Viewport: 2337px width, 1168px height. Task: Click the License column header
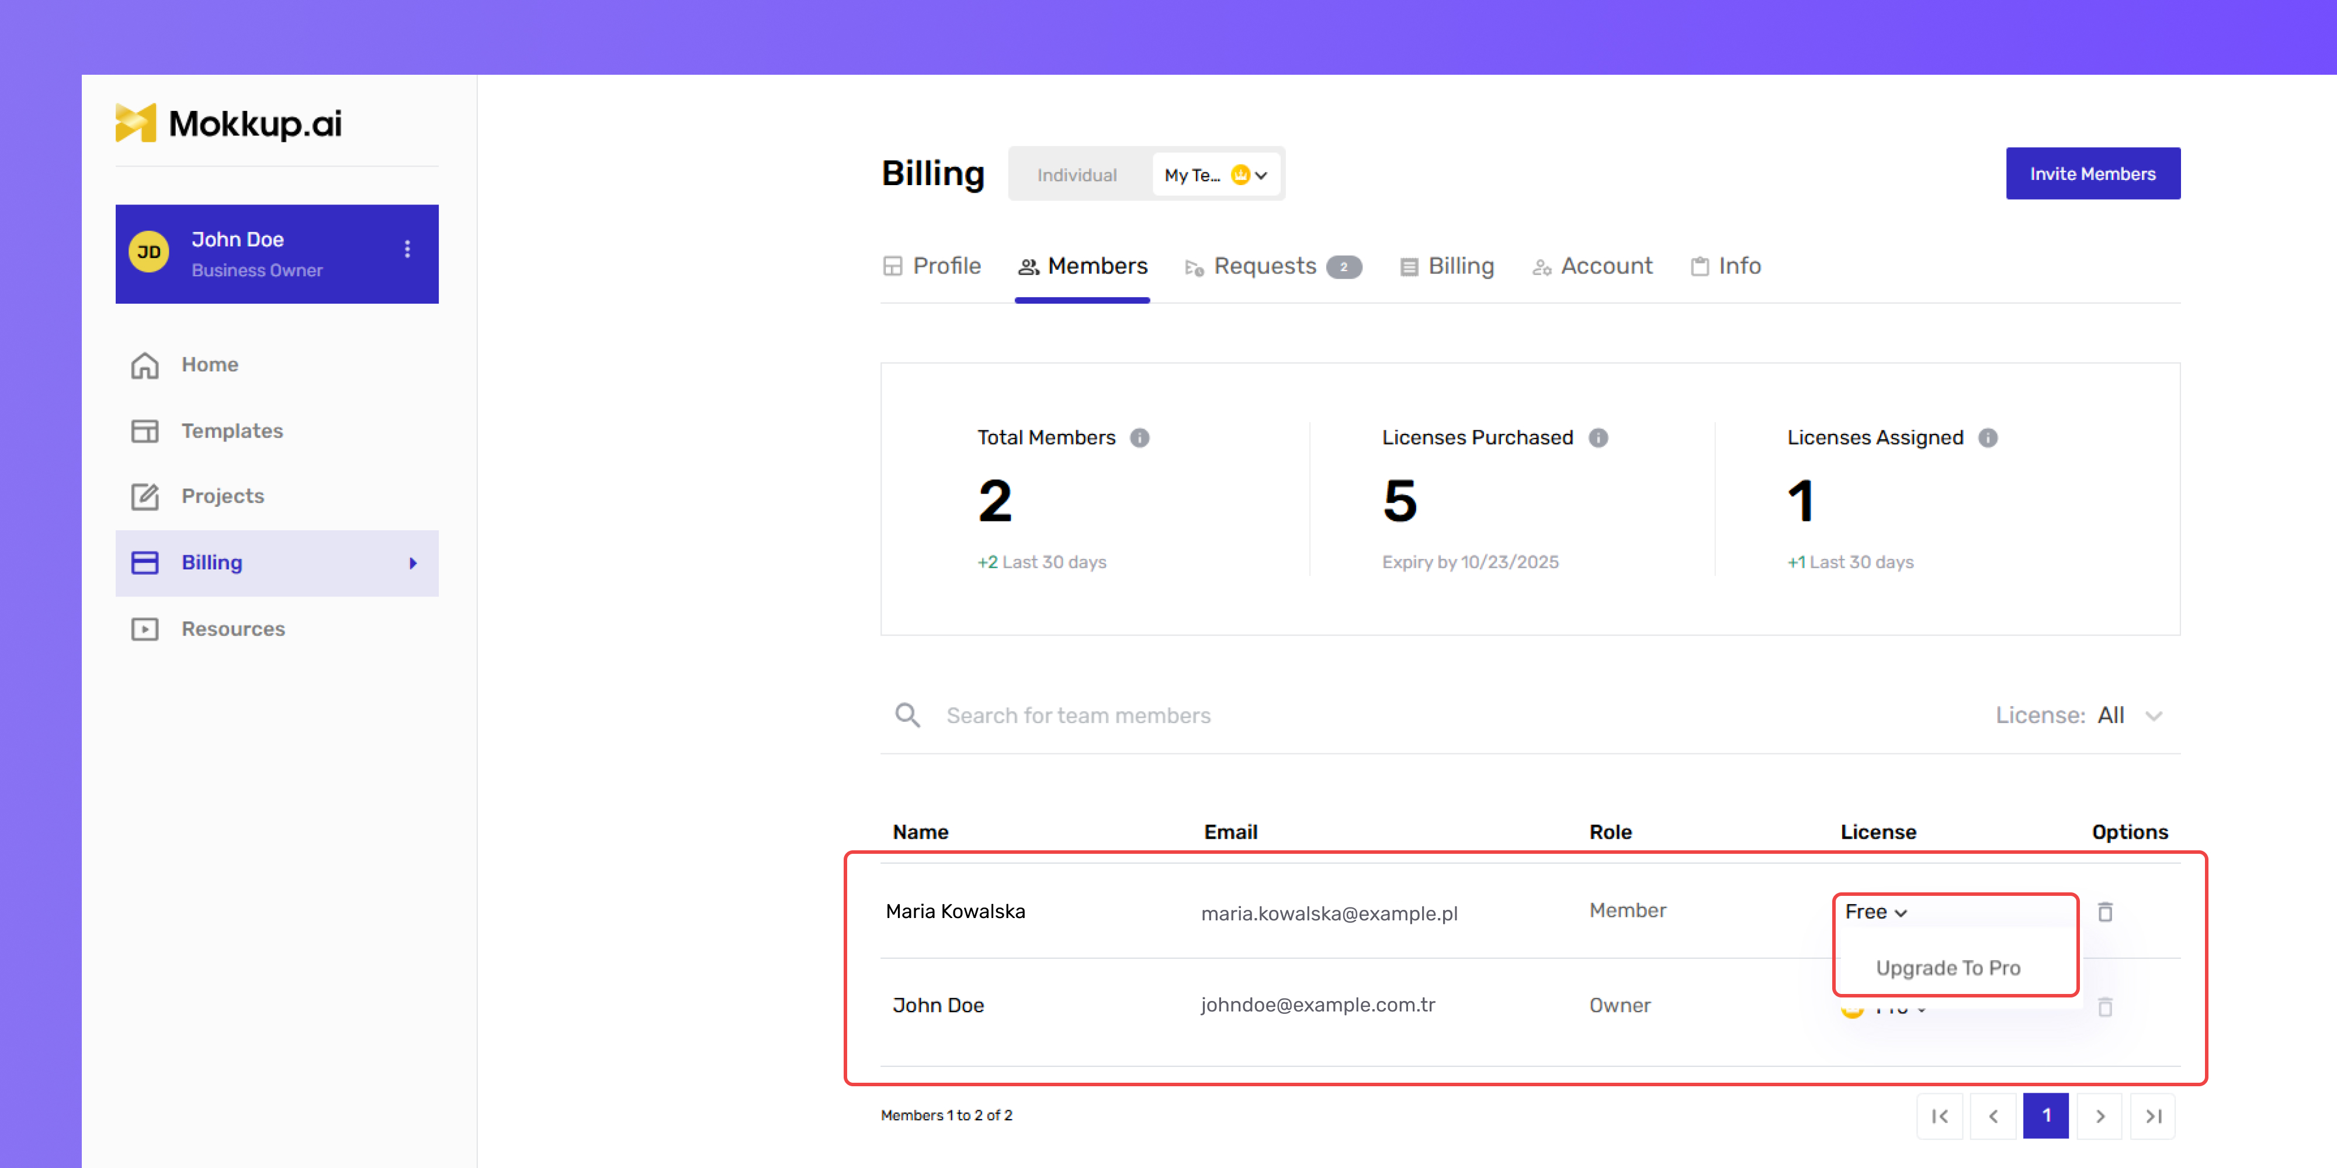click(1878, 832)
